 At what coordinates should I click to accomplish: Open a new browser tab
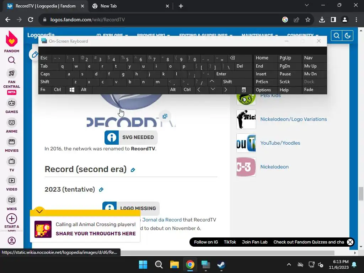tap(181, 6)
